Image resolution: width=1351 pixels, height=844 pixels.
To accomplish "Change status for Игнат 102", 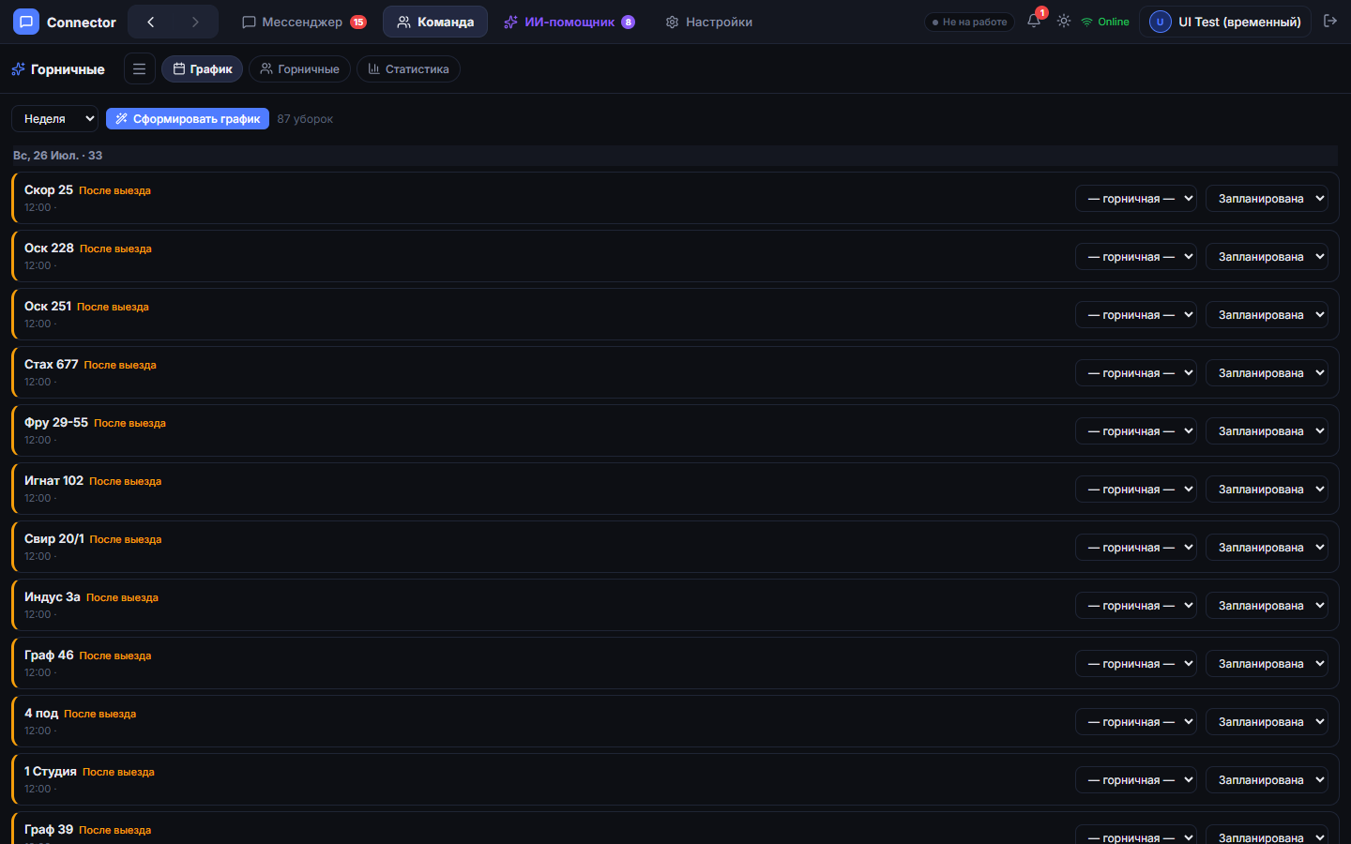I will coord(1267,489).
